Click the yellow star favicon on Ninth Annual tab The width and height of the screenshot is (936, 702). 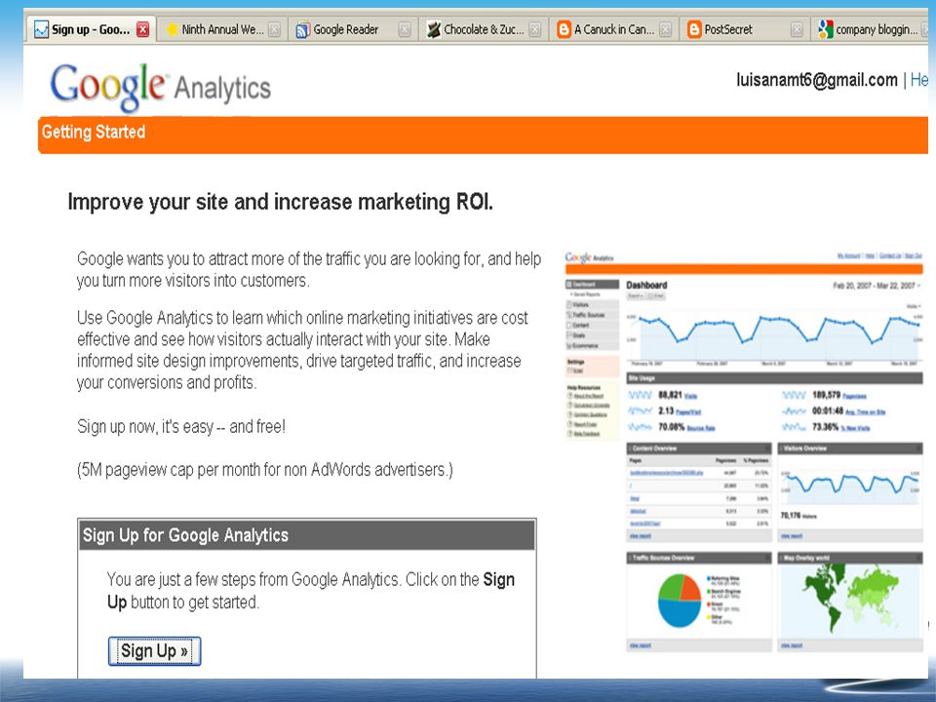click(172, 29)
